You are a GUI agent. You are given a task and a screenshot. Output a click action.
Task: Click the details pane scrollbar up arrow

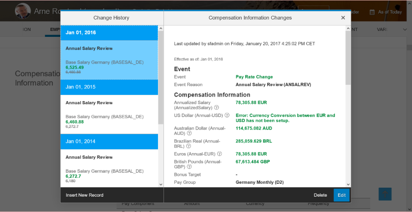348,28
